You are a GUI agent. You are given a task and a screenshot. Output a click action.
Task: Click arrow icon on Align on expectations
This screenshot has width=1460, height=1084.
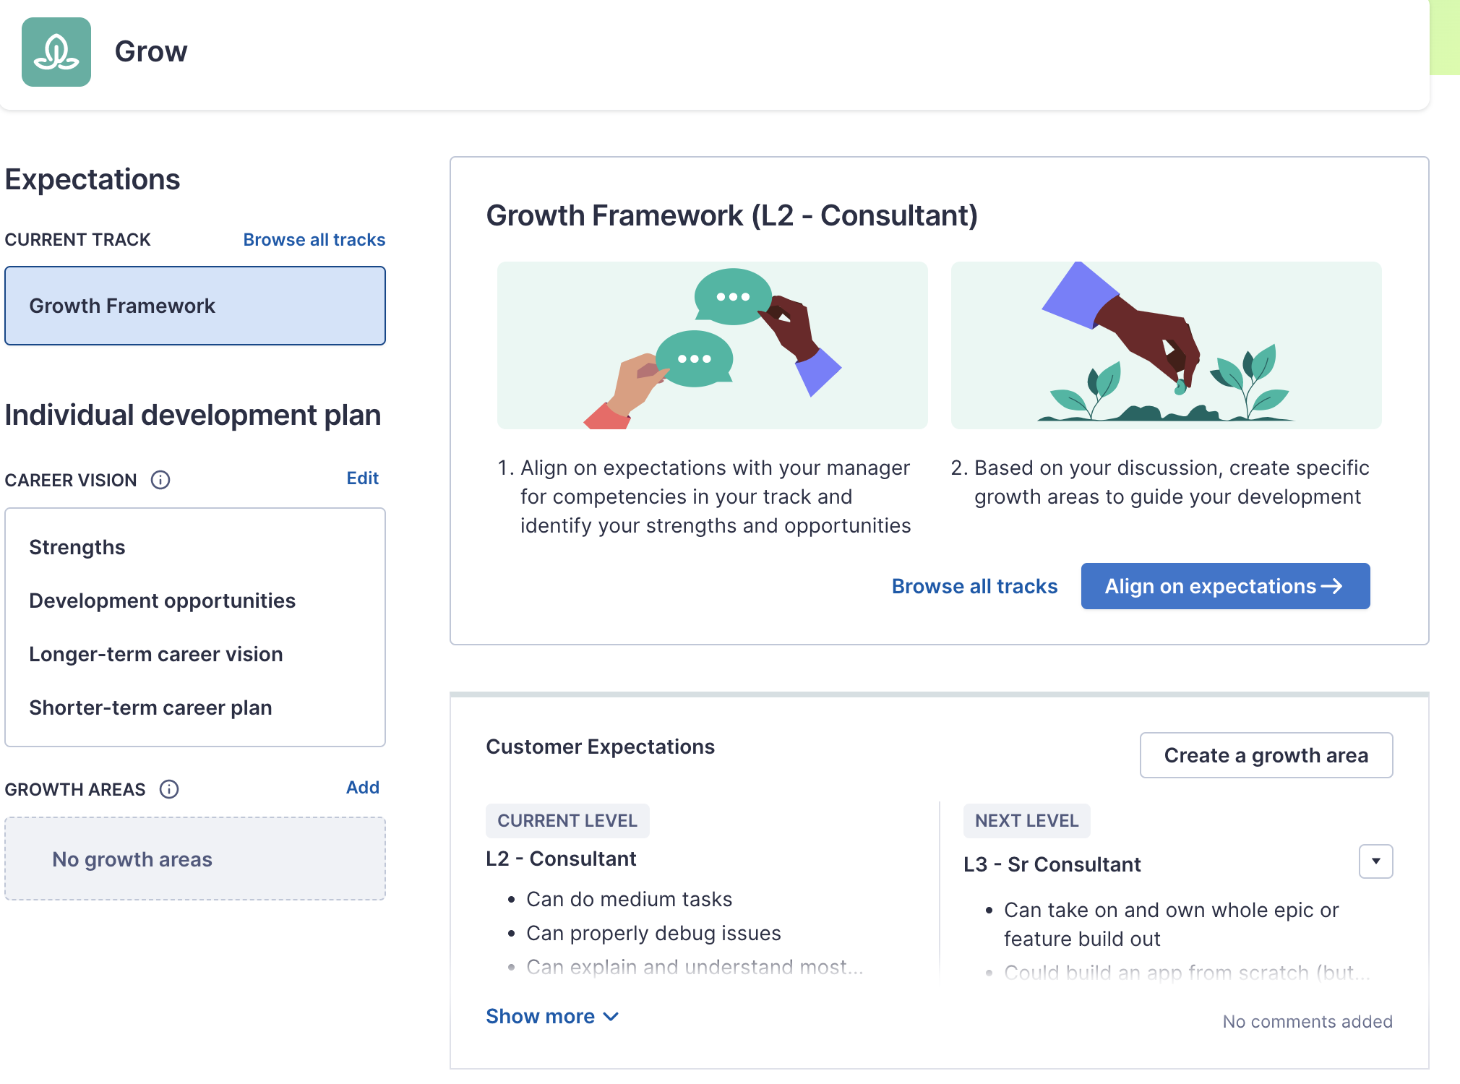1332,586
